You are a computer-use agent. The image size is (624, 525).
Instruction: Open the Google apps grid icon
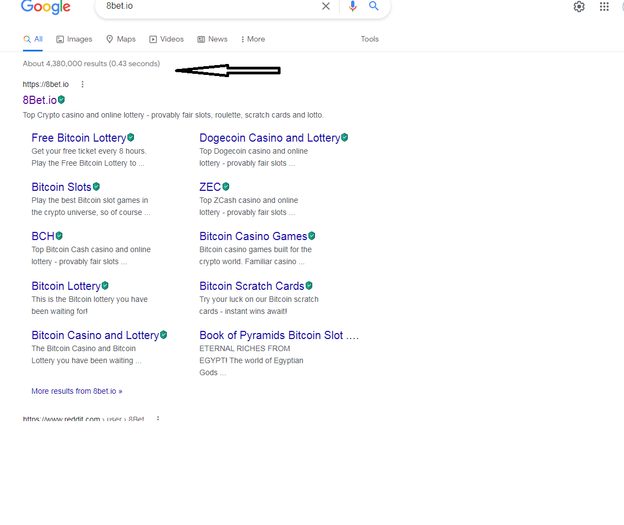pyautogui.click(x=604, y=7)
